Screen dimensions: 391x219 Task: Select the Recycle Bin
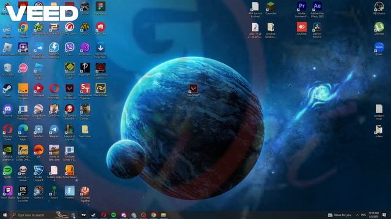7,68
